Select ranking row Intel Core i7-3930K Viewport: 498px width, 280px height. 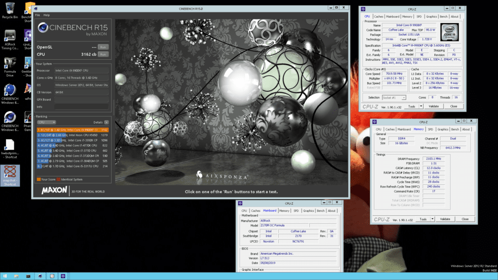point(73,140)
